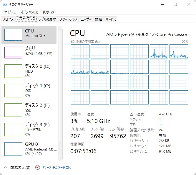The width and height of the screenshot is (196, 175).
Task: Select the CPU mini-graph thumbnail in sidebar
Action: [x=13, y=35]
